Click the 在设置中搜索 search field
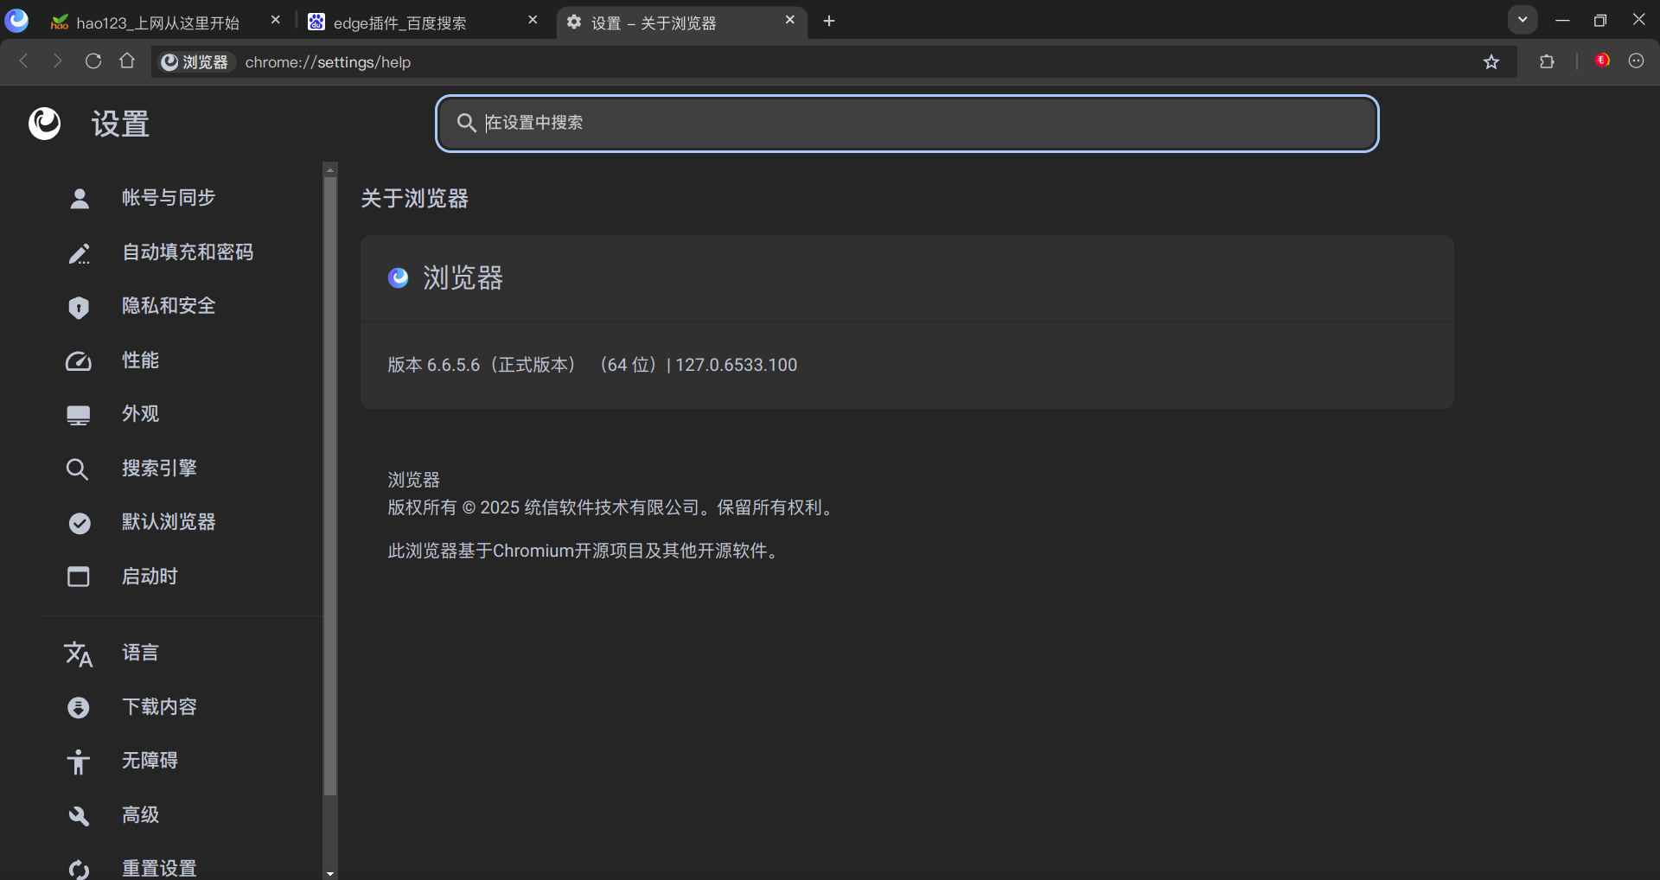1660x880 pixels. point(907,123)
